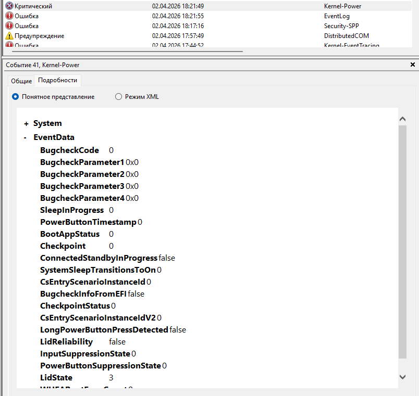This screenshot has width=419, height=396.
Task: Click the scroll down arrow in details view
Action: coord(402,377)
